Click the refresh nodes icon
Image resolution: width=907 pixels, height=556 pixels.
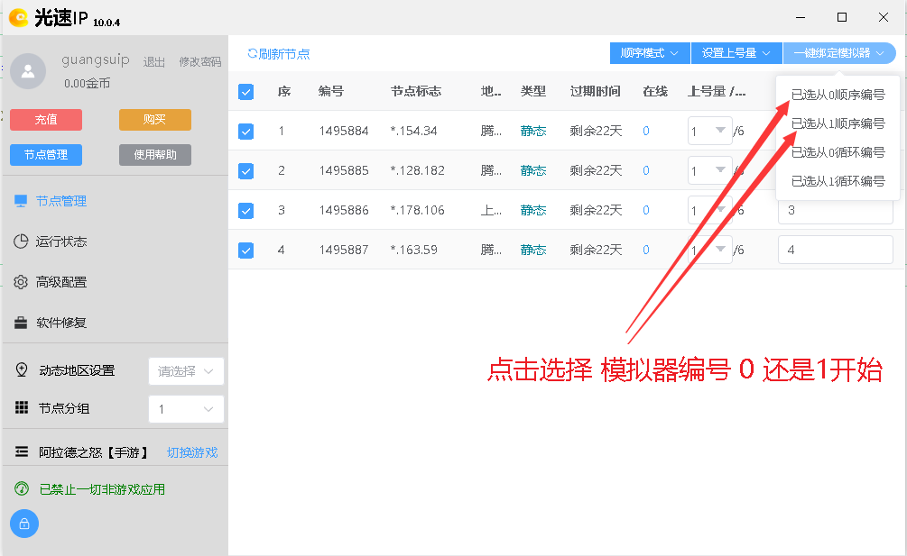pos(253,54)
